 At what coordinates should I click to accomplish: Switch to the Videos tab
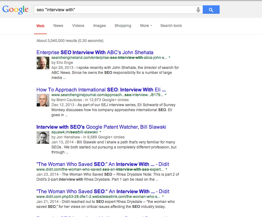(78, 26)
